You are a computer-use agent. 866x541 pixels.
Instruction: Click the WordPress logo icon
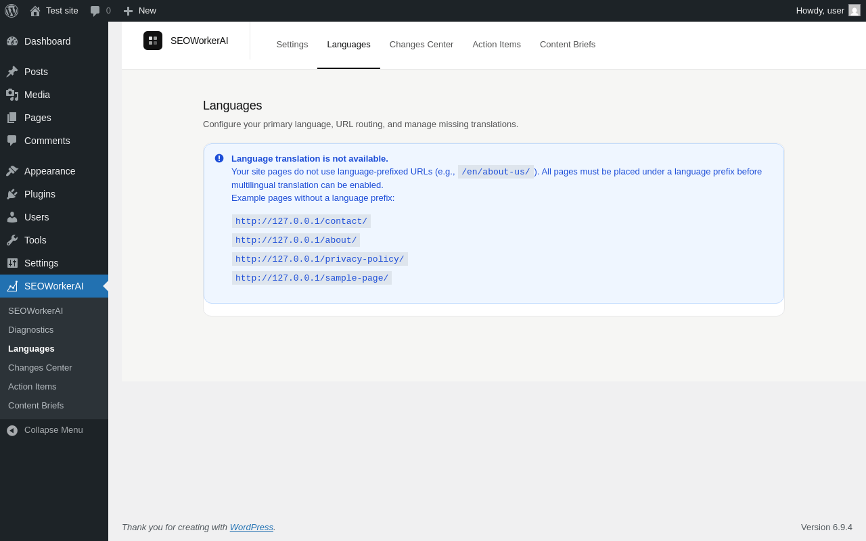pos(12,11)
